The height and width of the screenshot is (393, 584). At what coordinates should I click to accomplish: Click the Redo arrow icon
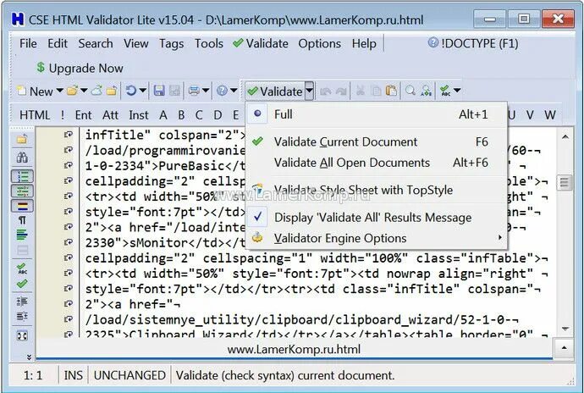[341, 91]
